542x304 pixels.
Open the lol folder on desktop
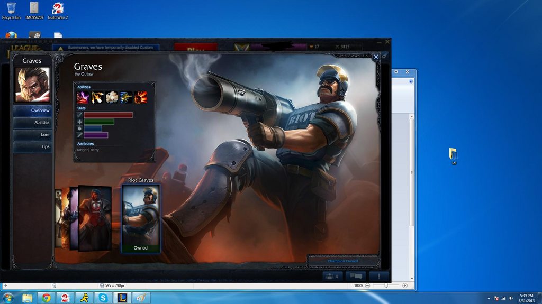[454, 156]
